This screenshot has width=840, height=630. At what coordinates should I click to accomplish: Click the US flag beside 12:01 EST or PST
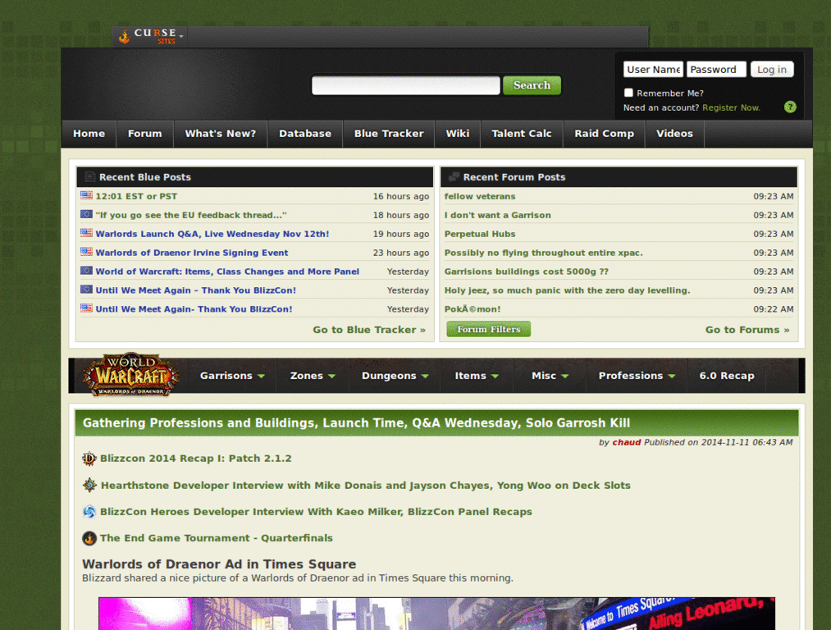tap(86, 195)
